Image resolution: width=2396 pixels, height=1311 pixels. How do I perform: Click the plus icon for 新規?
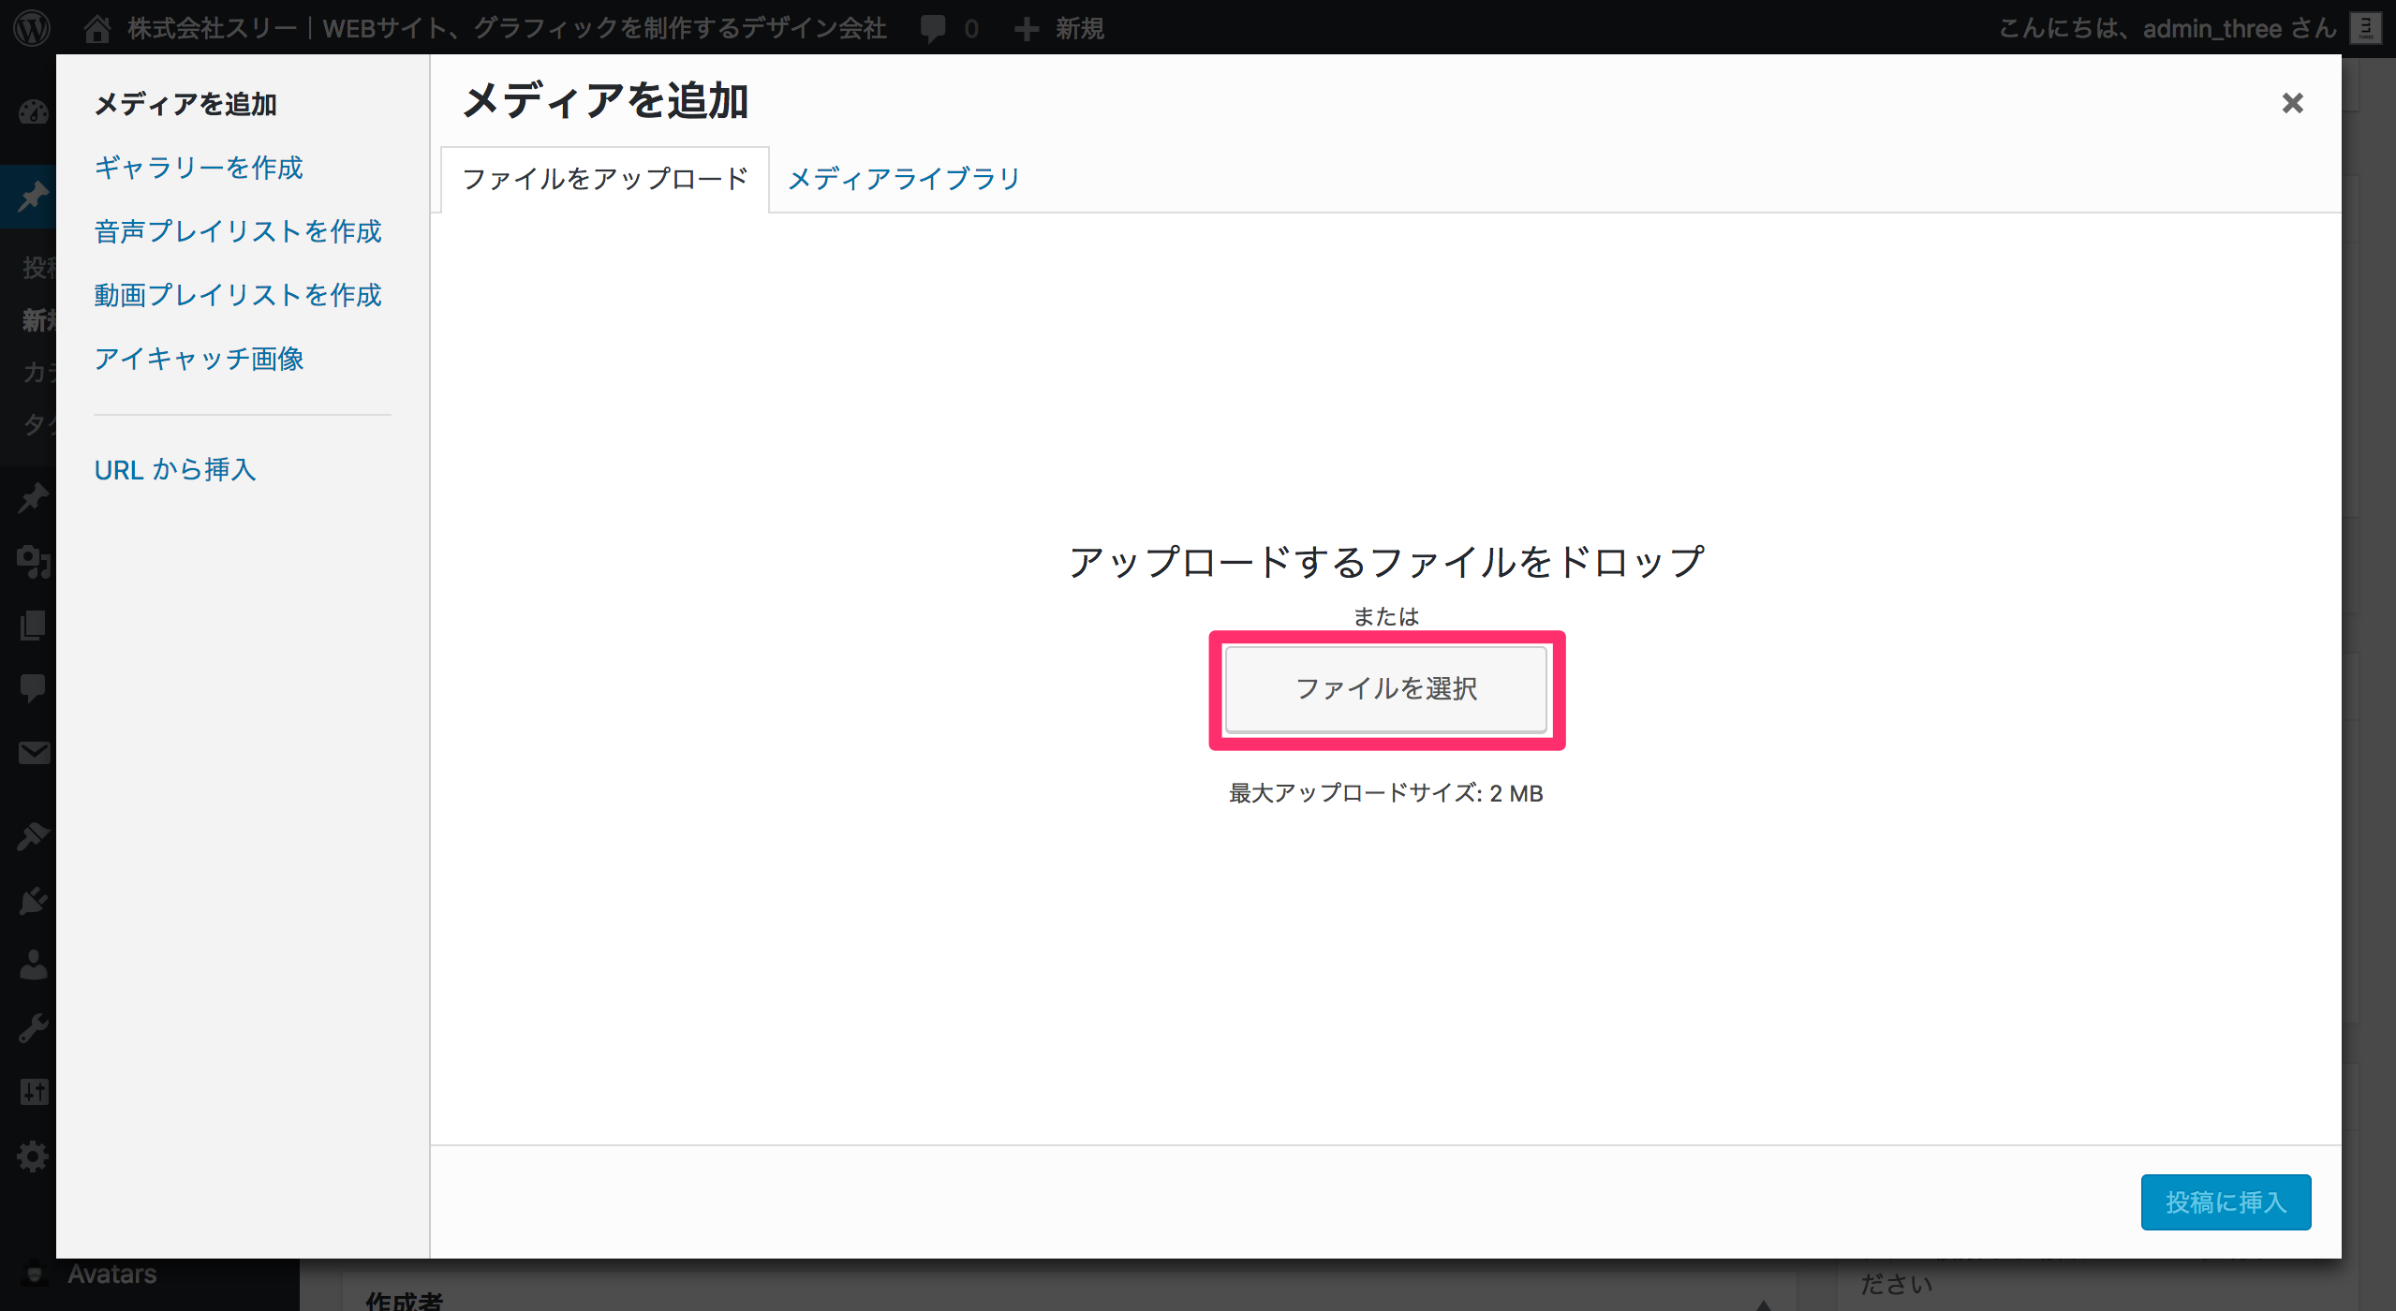point(1027,28)
